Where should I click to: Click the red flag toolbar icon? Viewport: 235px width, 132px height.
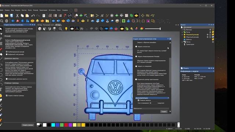(x=65, y=15)
